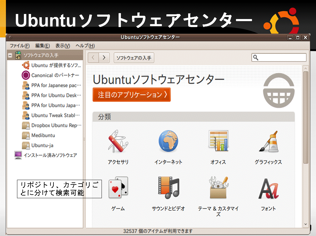316x236 pixels.
Task: Collapse the ソフトウェアの入手 tree node
Action: (10, 55)
